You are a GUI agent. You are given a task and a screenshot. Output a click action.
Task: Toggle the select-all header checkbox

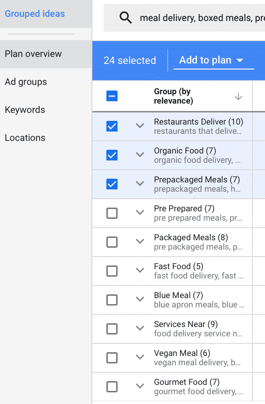pyautogui.click(x=112, y=96)
